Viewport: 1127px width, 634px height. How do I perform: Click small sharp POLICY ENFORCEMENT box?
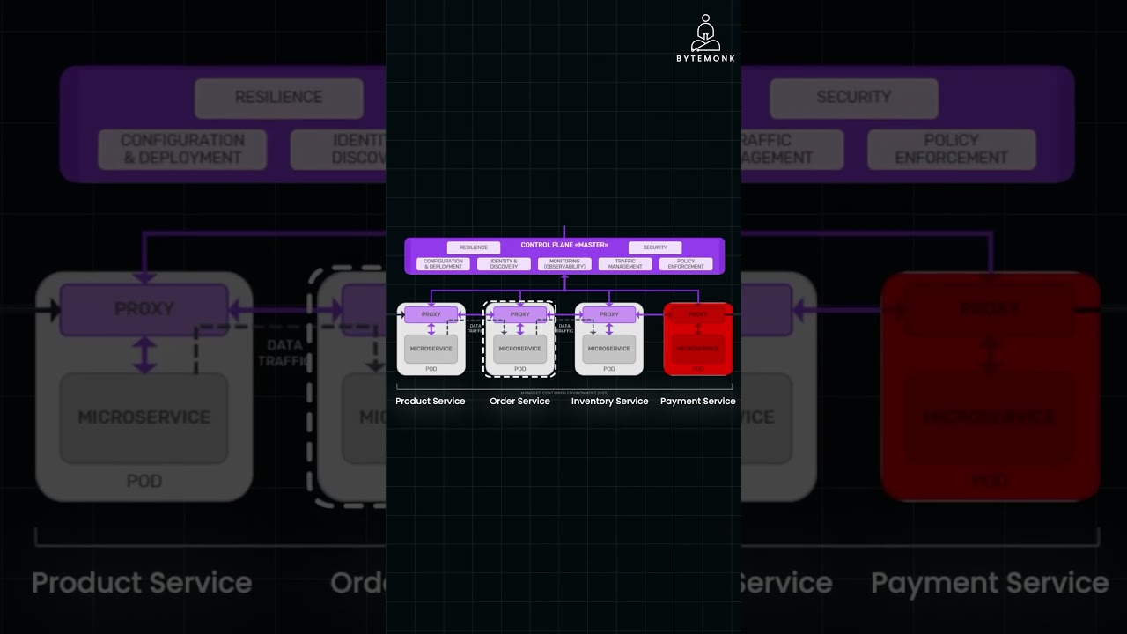tap(686, 263)
